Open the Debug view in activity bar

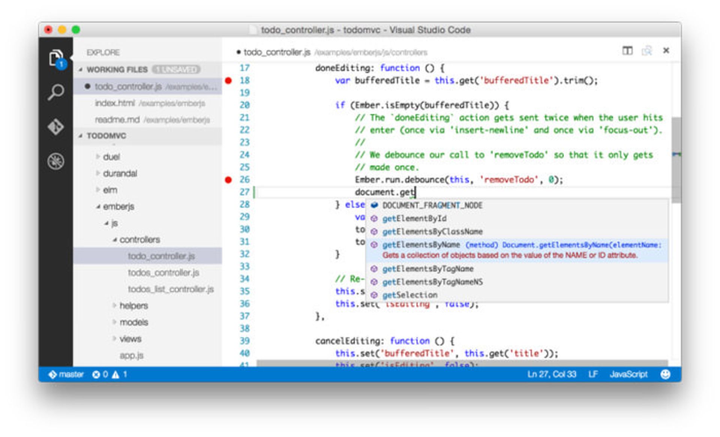55,161
